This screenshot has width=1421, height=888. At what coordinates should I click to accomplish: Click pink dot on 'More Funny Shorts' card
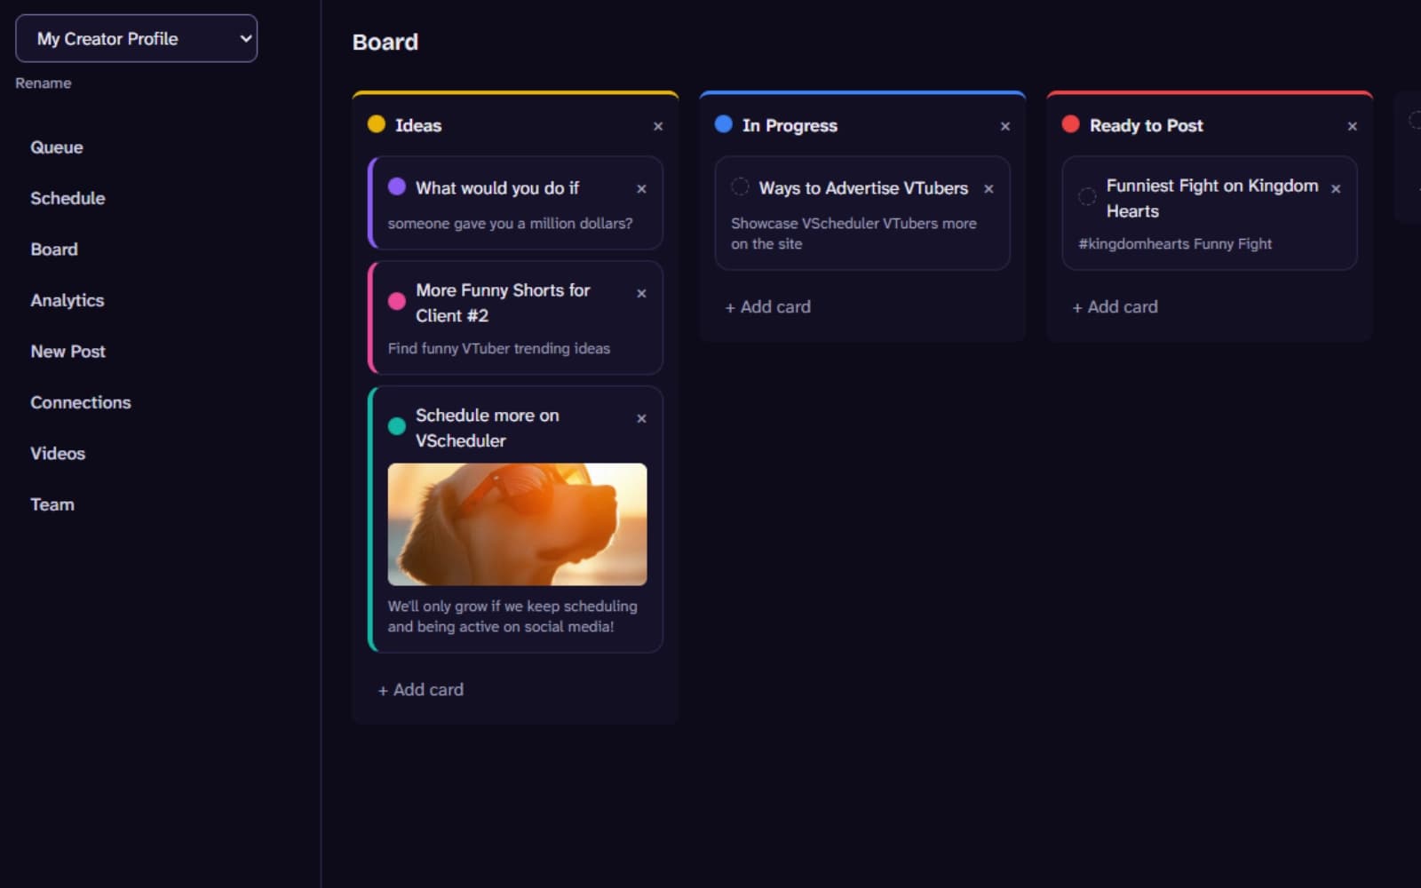(397, 301)
